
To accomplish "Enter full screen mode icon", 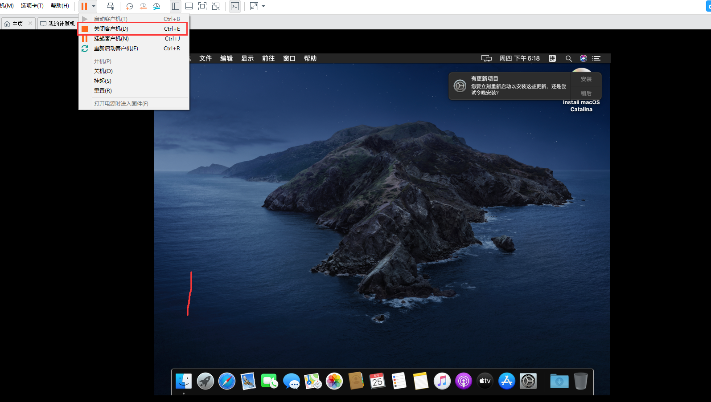I will [x=202, y=6].
